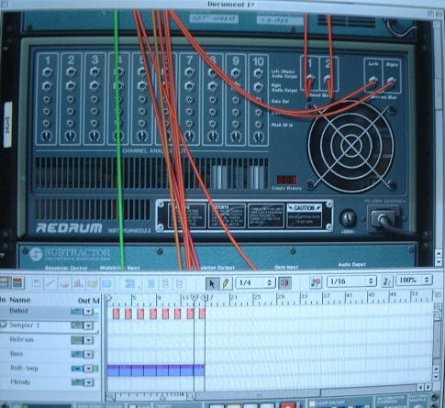Open Out dropdown for the Sampler 1 track
The height and width of the screenshot is (408, 445).
(88, 325)
